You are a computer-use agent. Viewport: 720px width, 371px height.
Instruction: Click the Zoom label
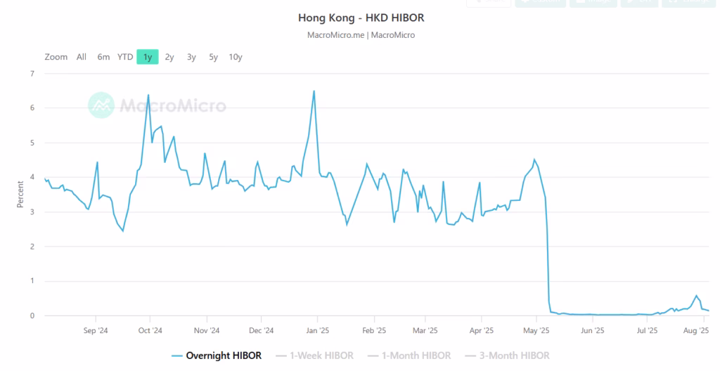click(56, 57)
